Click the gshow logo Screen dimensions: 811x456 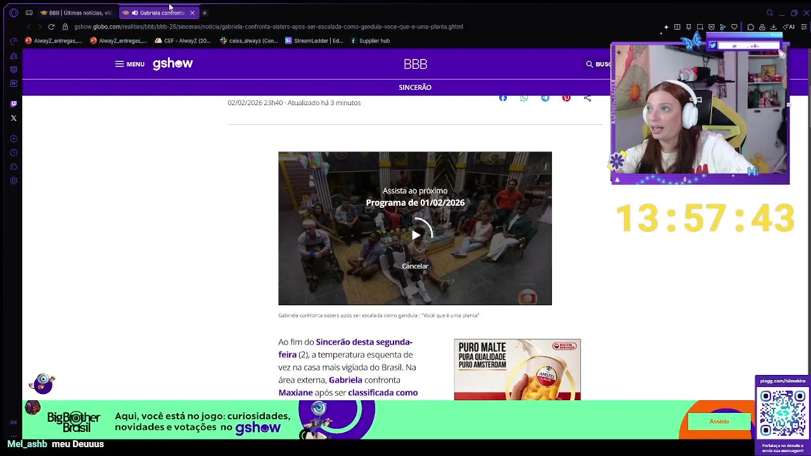(172, 63)
